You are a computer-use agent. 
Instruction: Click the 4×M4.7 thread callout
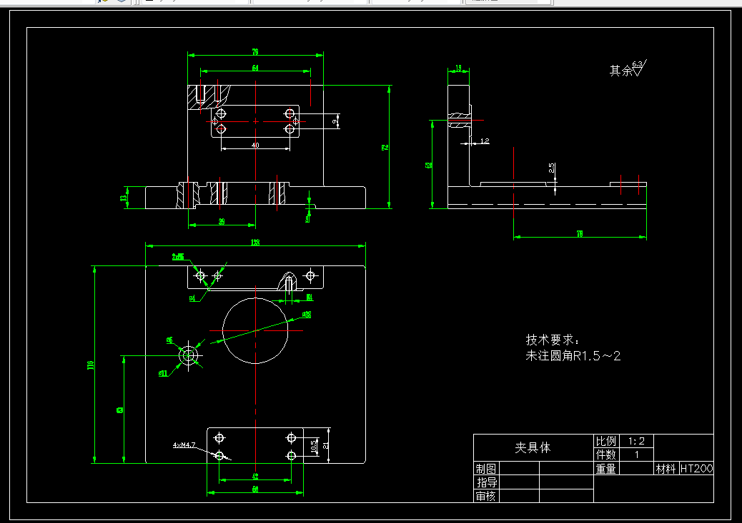tap(184, 445)
